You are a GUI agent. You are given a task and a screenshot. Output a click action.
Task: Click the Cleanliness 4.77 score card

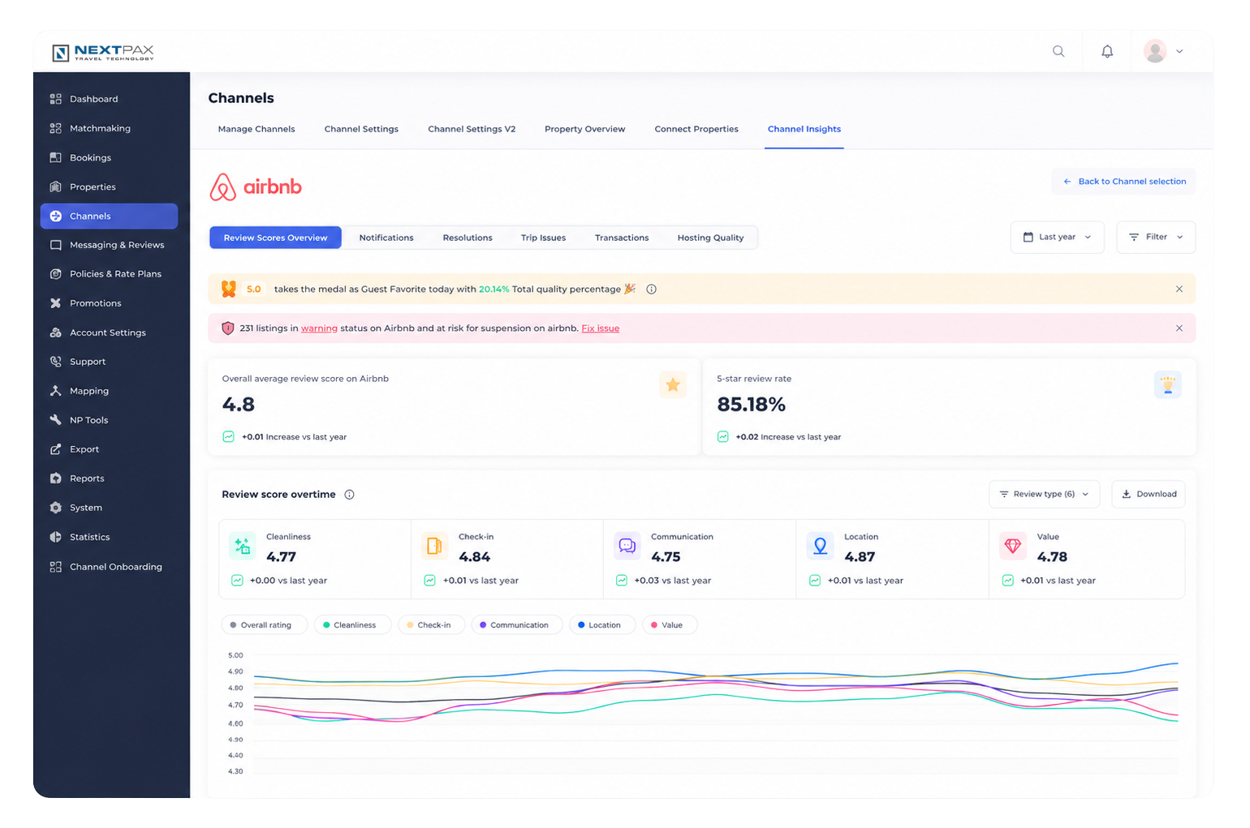click(x=315, y=560)
